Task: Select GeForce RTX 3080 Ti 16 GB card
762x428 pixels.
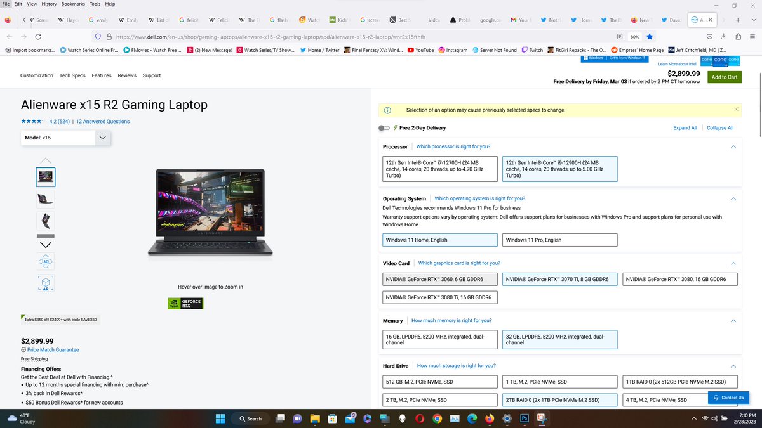Action: pos(439,297)
